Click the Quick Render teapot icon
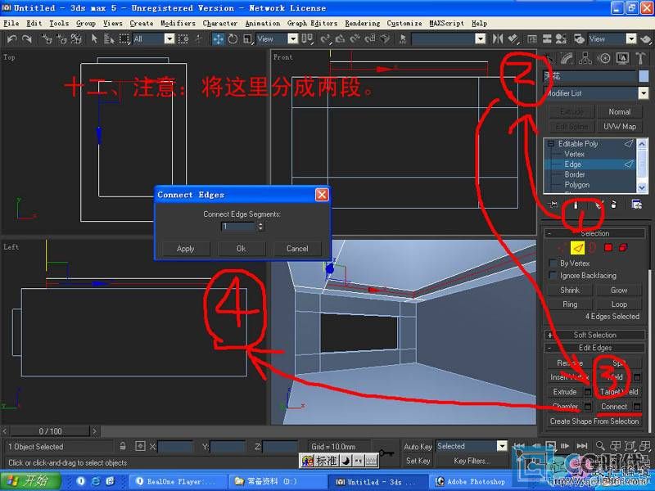 click(x=645, y=38)
